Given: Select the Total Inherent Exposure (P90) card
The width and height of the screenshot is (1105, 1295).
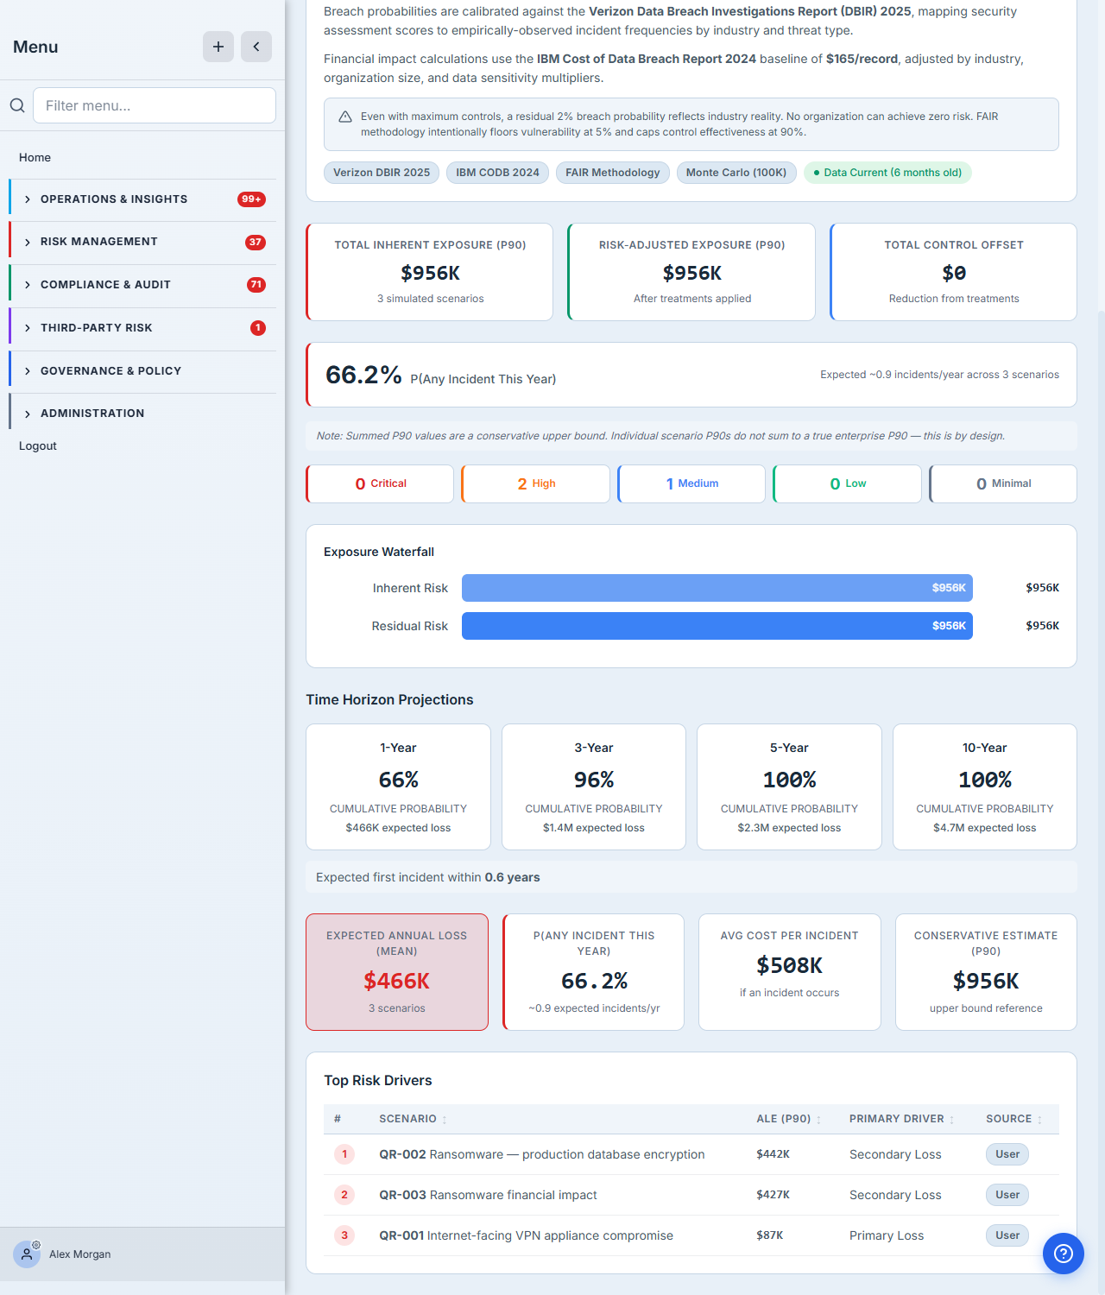Looking at the screenshot, I should 430,272.
